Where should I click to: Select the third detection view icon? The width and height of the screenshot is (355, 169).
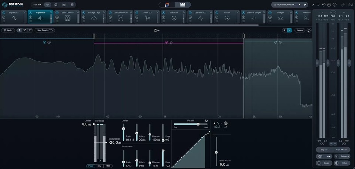[30, 30]
